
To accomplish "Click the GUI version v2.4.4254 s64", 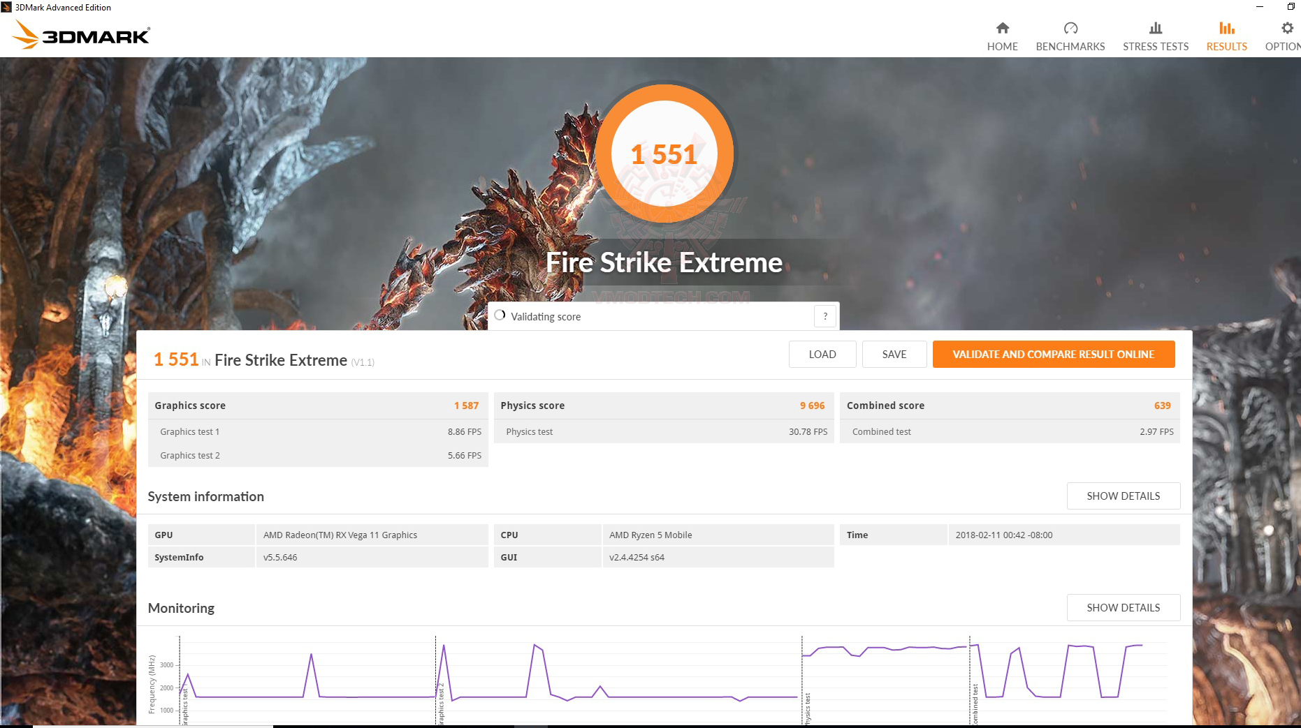I will point(637,558).
